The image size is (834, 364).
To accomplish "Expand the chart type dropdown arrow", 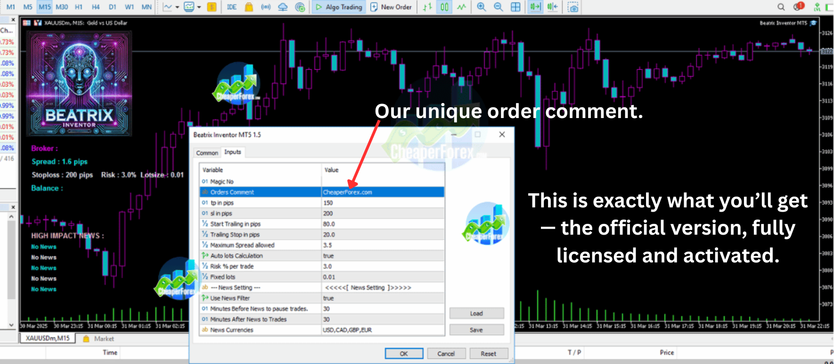I will pos(177,7).
